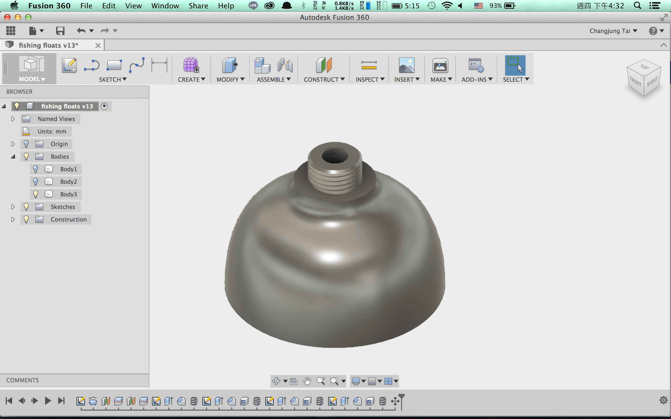Click the 3D Print make icon
The image size is (671, 419).
pyautogui.click(x=440, y=65)
